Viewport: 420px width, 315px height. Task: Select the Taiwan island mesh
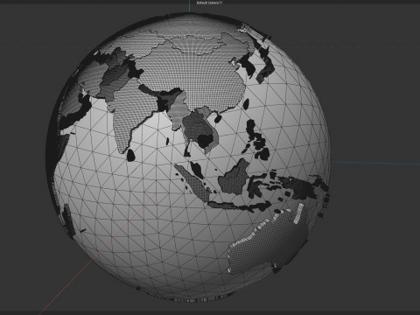click(246, 104)
